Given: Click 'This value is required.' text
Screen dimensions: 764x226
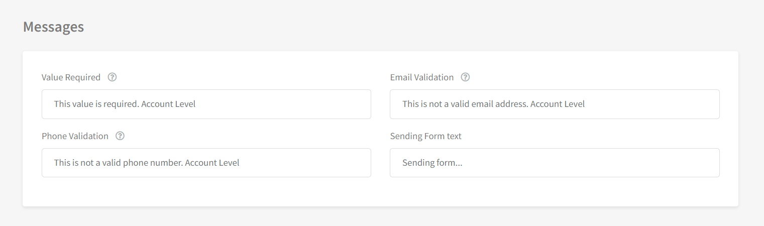Looking at the screenshot, I should pos(96,104).
